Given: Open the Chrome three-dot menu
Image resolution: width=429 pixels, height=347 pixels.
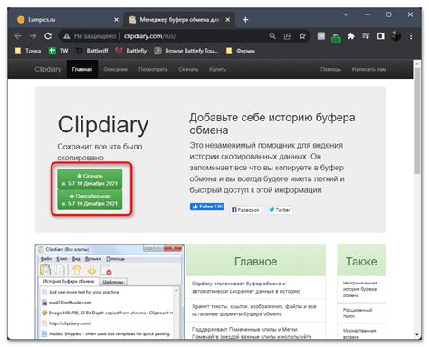Looking at the screenshot, I should tap(411, 36).
